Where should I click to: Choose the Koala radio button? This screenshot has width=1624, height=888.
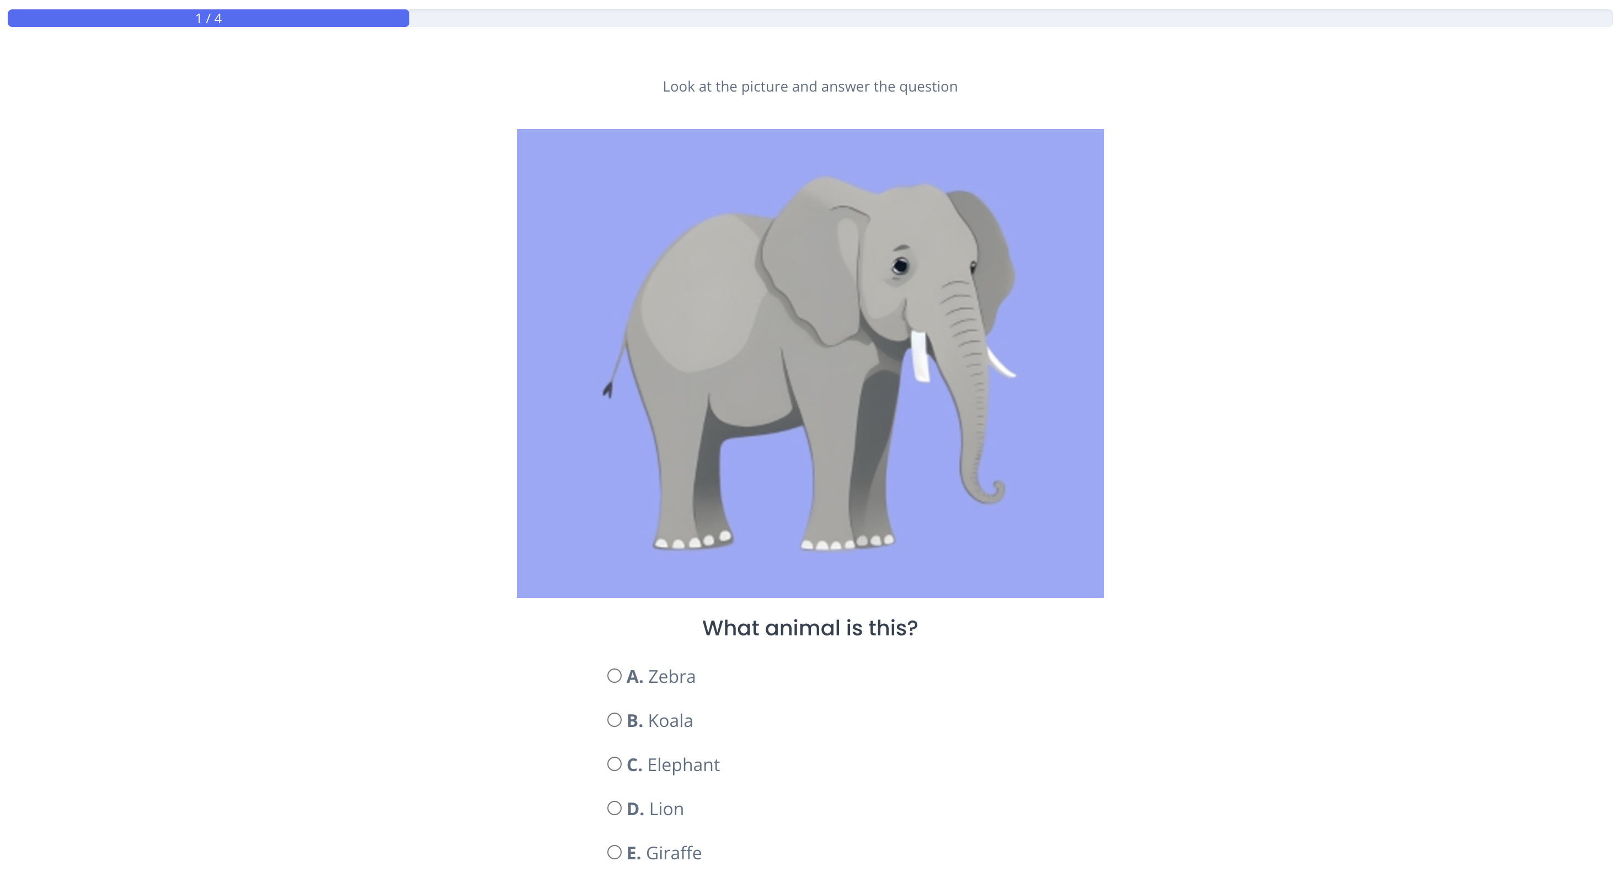point(614,720)
